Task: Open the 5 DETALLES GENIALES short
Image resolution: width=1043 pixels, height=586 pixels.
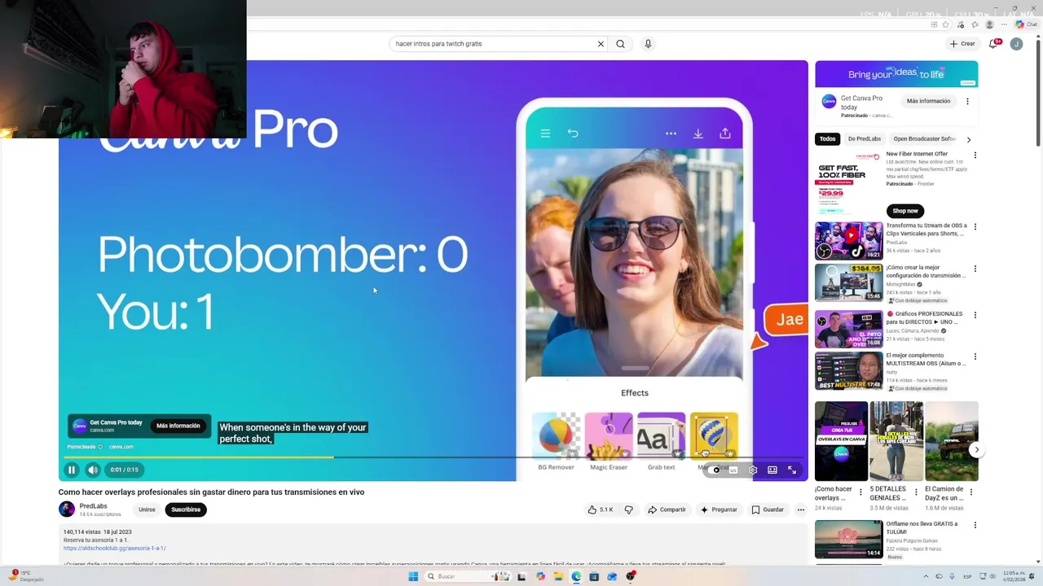Action: click(896, 441)
